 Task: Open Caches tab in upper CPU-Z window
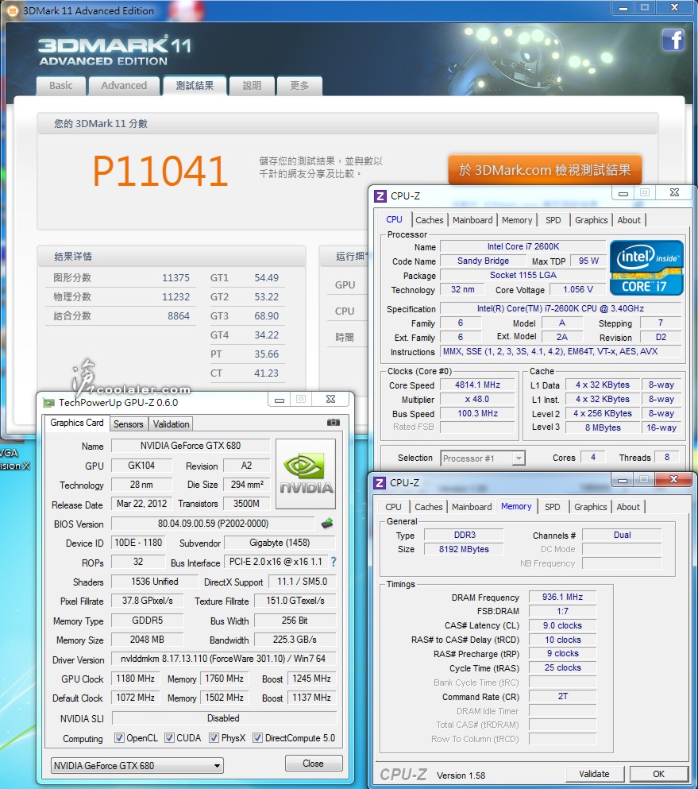429,220
